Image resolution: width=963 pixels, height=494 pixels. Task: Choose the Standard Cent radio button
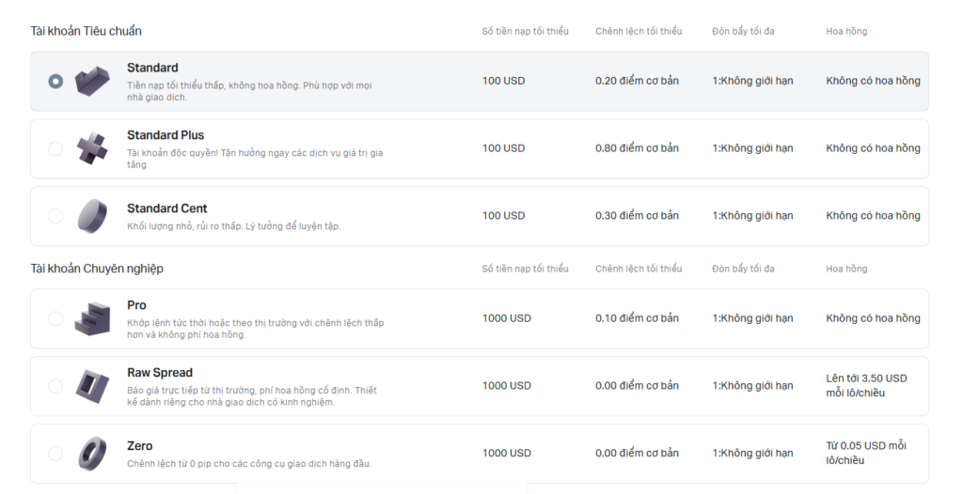[x=55, y=216]
